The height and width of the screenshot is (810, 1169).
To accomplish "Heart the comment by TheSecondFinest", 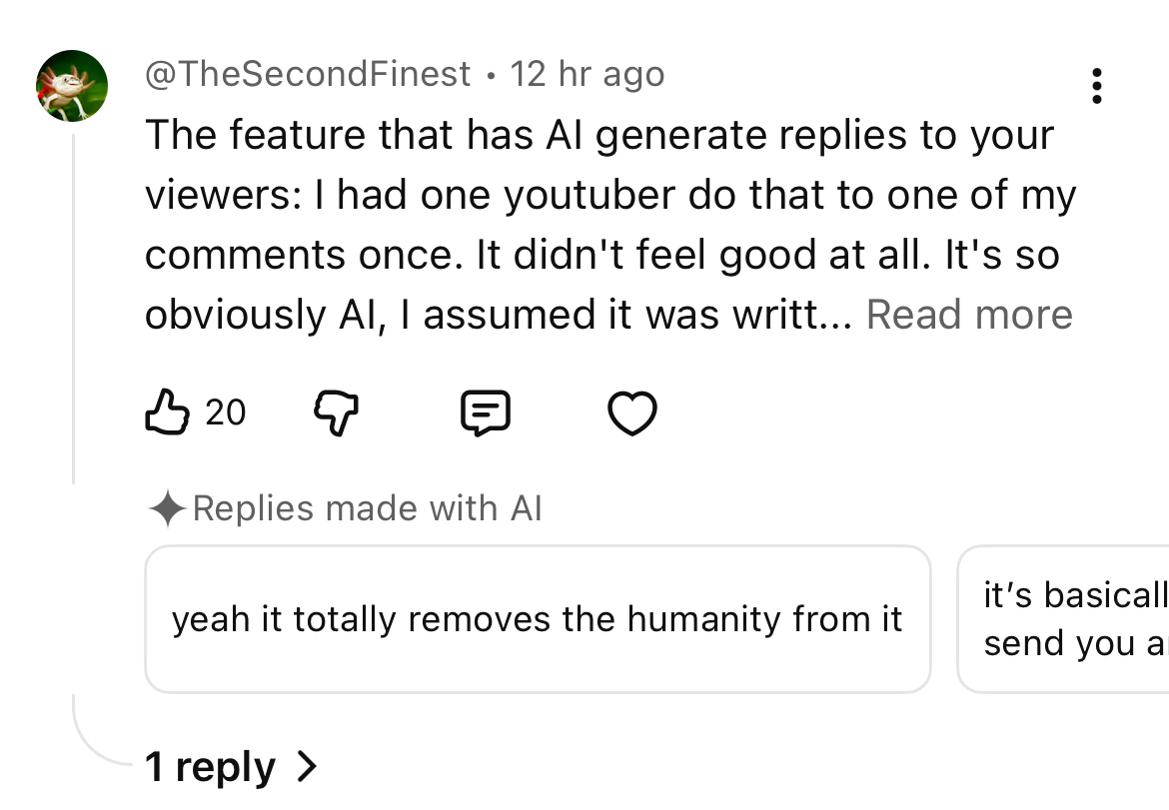I will [632, 412].
